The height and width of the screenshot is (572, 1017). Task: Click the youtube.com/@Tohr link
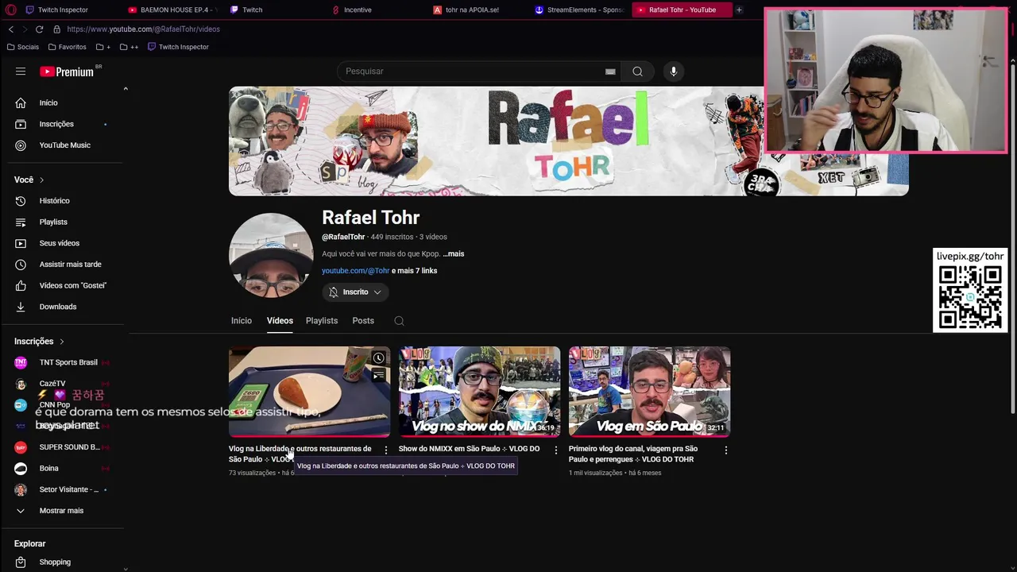pos(355,271)
